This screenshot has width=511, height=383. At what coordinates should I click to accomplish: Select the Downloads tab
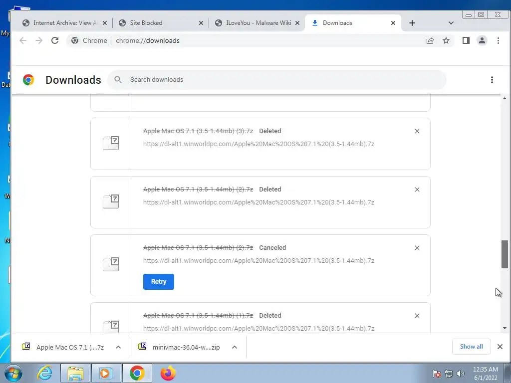353,23
